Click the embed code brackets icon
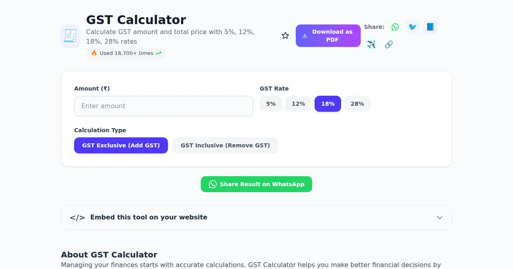This screenshot has width=513, height=269. [x=77, y=217]
